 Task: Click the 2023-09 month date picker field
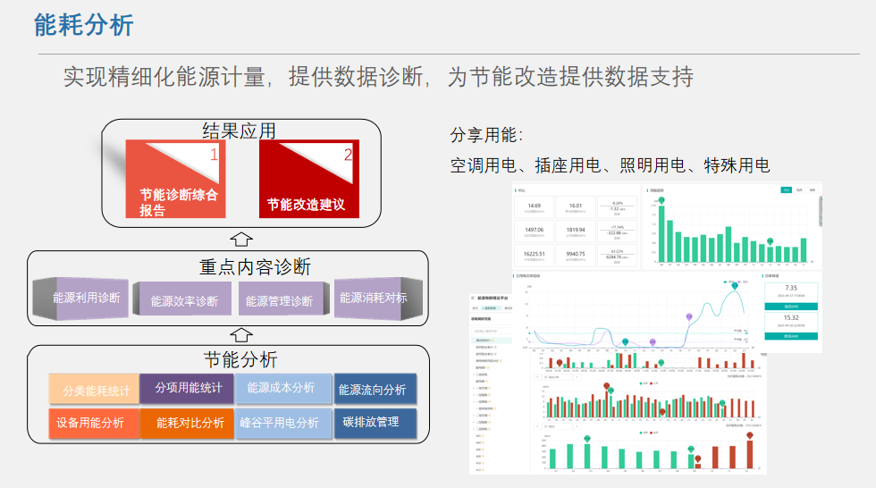point(560,377)
